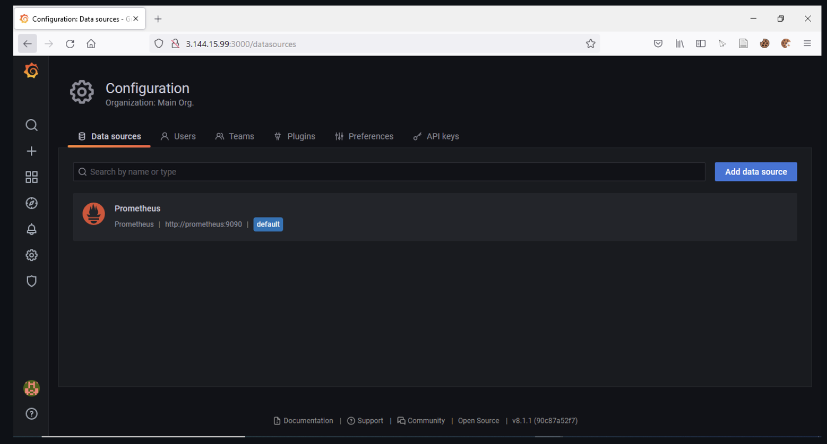Select the Configuration: Data sources browser tab
This screenshot has width=827, height=444.
click(x=80, y=19)
